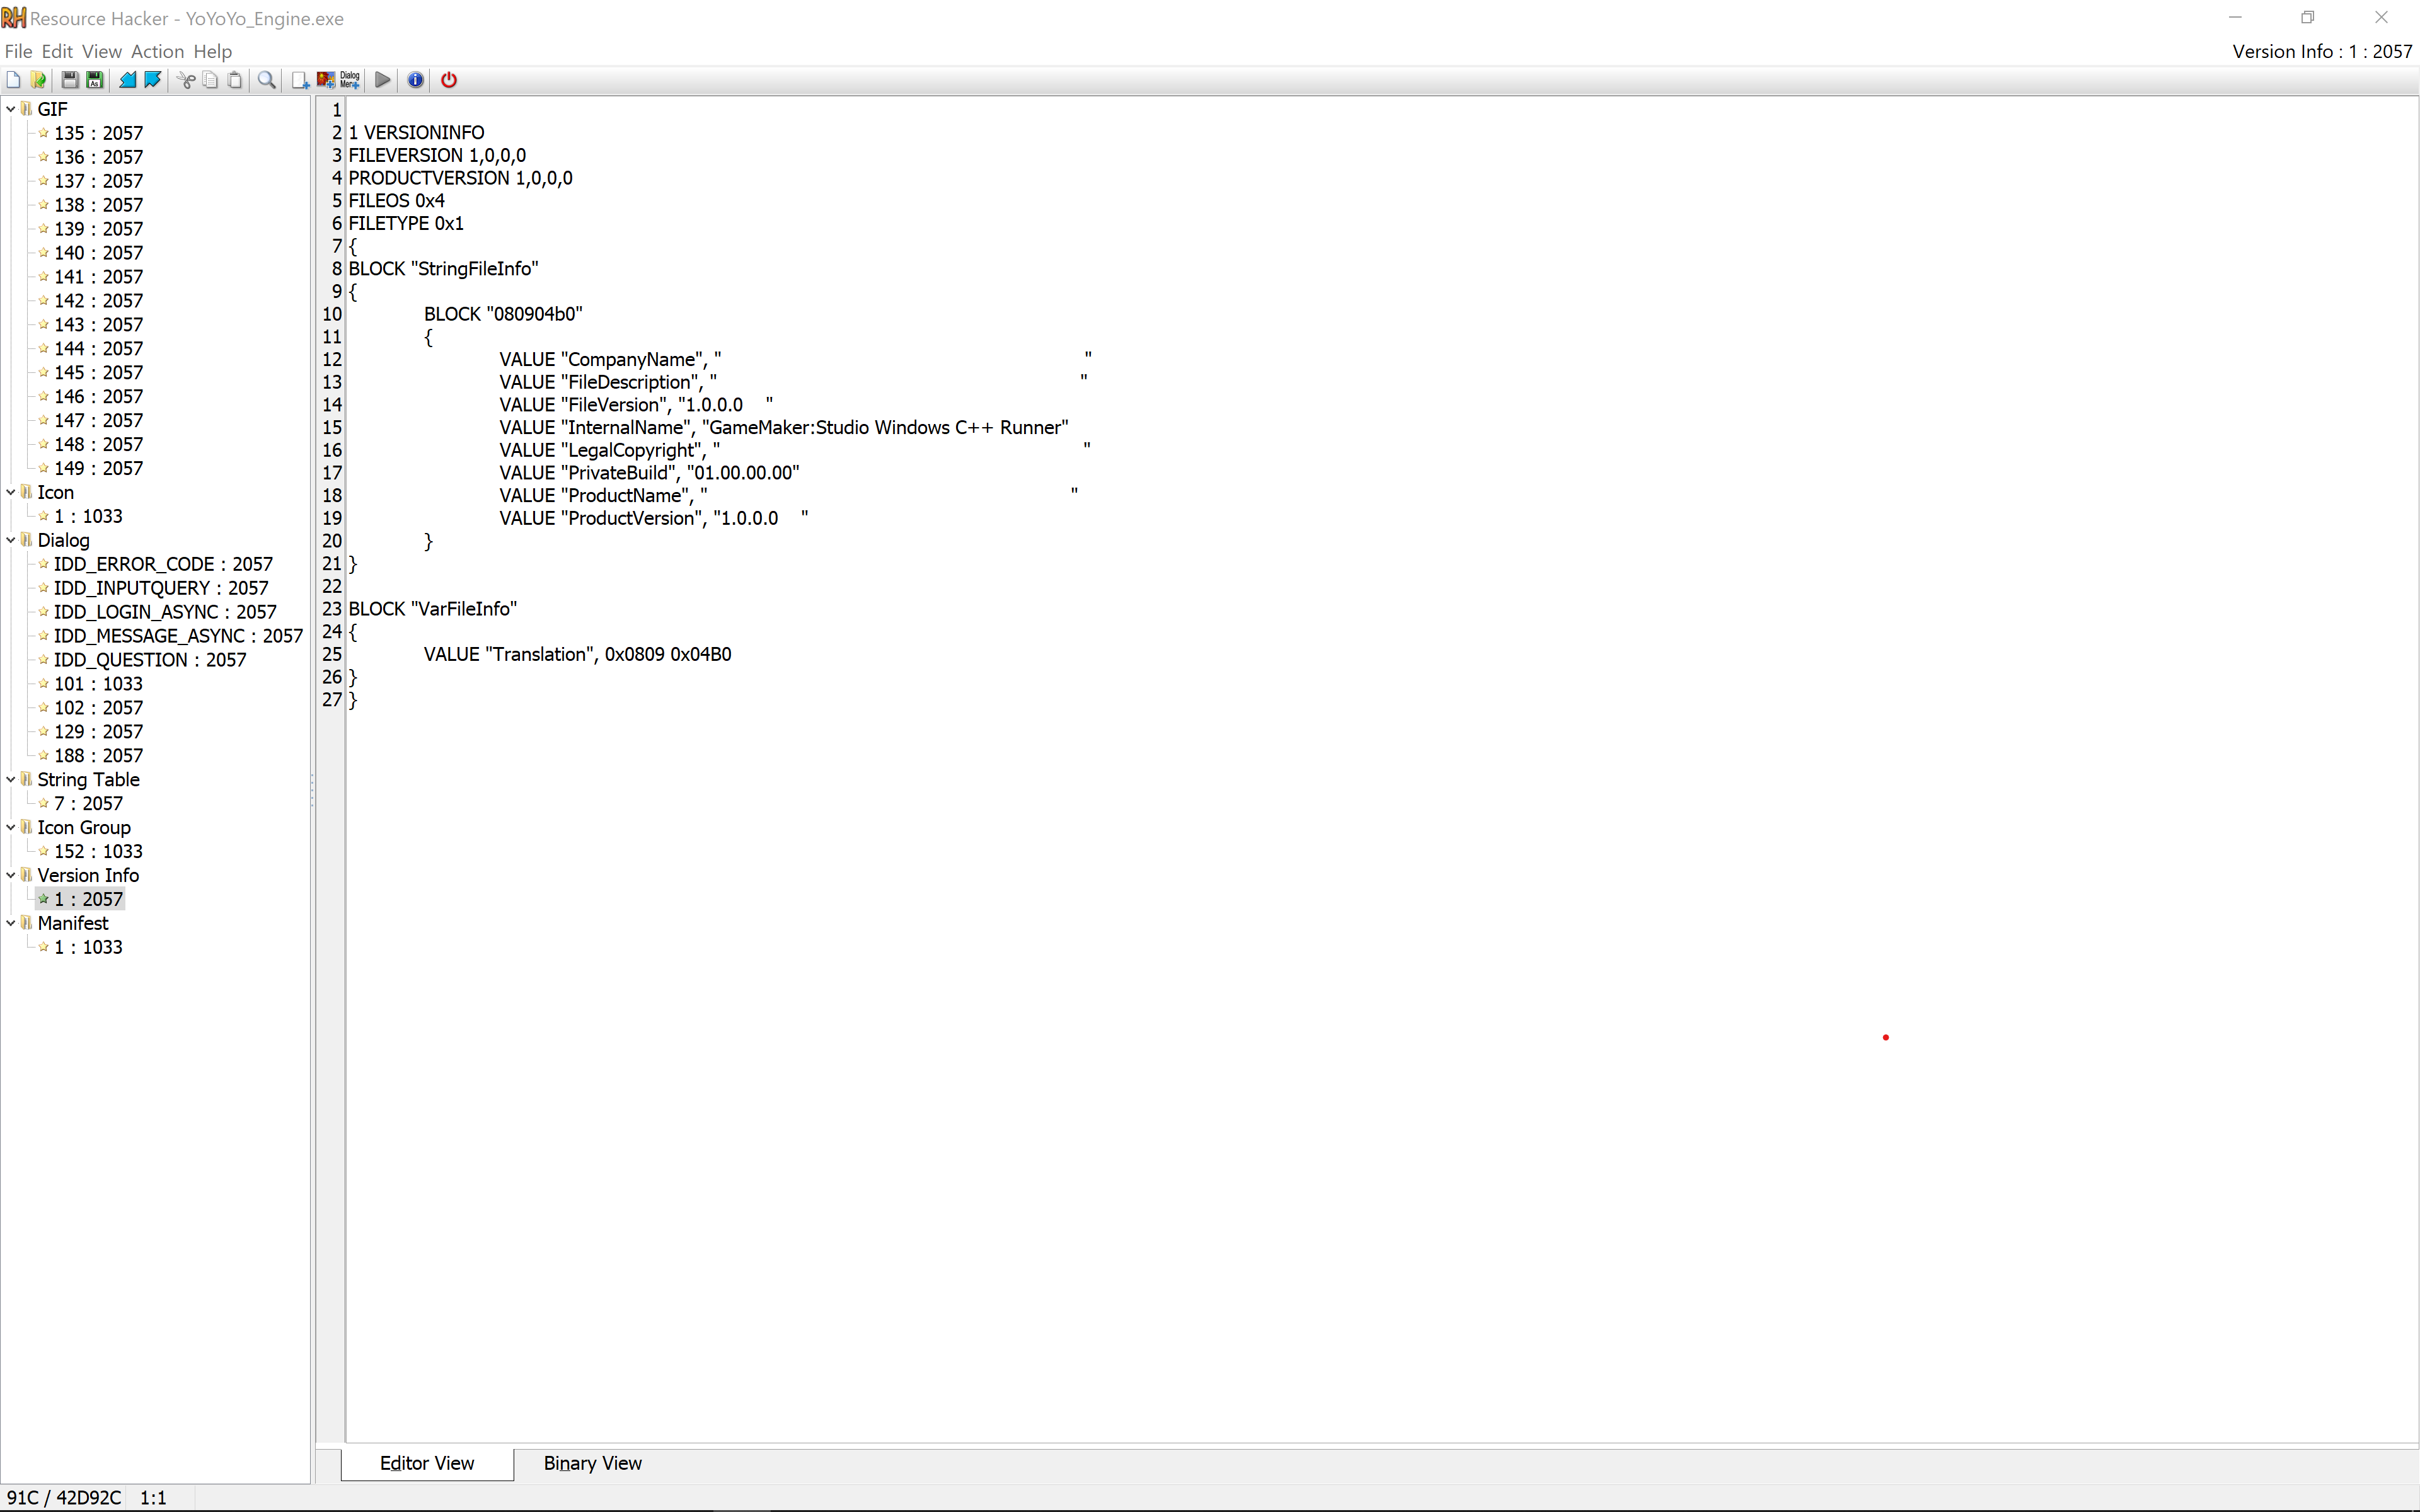The width and height of the screenshot is (2420, 1512).
Task: Click the Insert Dialog Menu toolbar icon
Action: coord(350,80)
